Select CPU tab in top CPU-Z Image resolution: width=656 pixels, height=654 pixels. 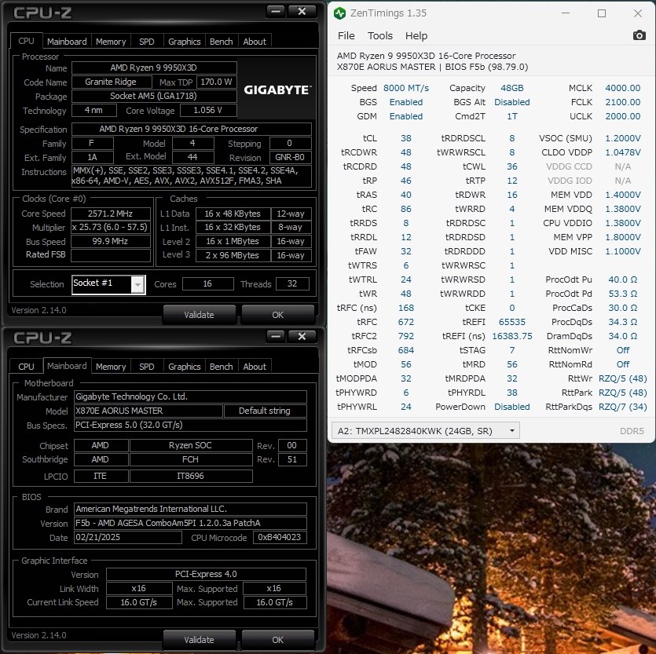point(26,41)
